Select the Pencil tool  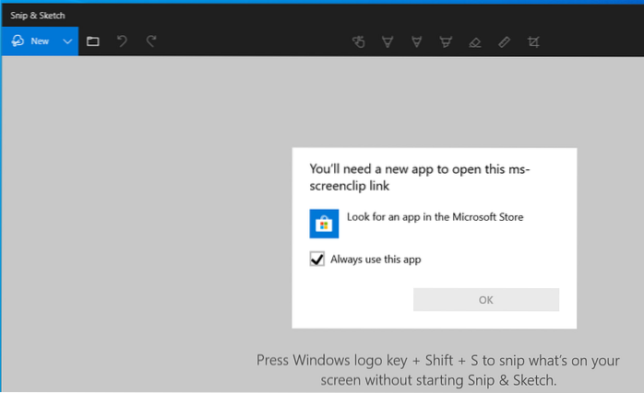click(x=417, y=41)
